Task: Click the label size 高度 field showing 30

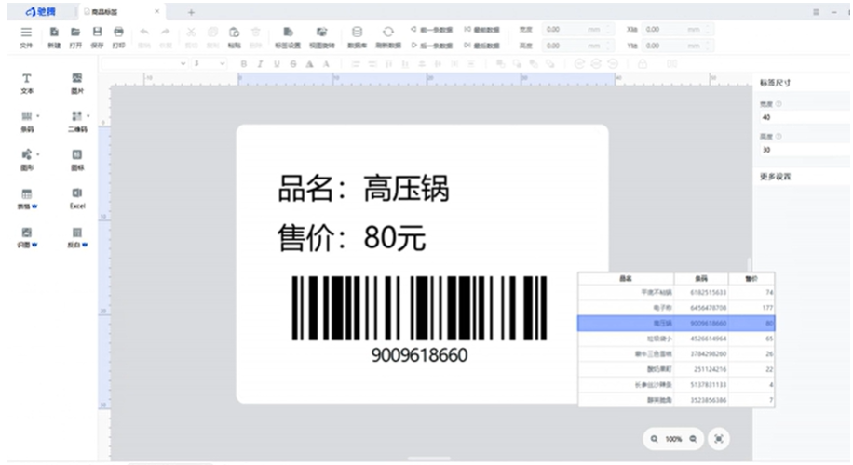Action: (804, 150)
